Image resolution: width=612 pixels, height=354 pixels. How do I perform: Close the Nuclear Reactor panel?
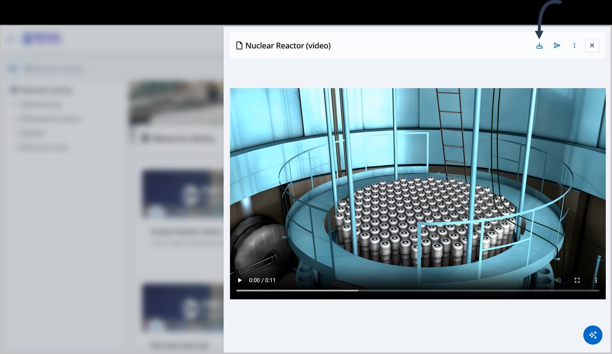click(x=592, y=45)
